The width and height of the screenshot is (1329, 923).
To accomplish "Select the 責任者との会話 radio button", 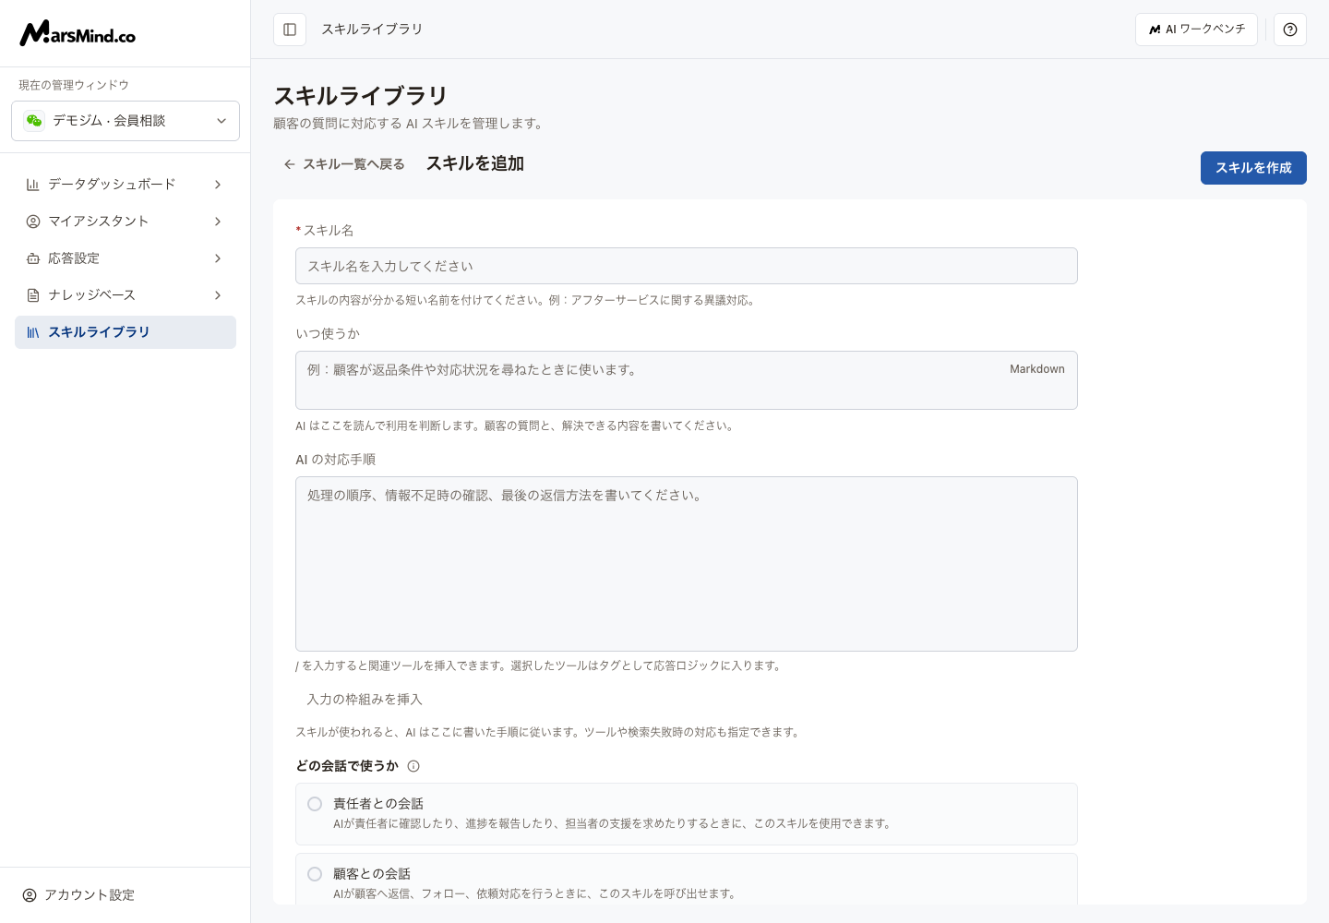I will click(x=315, y=804).
